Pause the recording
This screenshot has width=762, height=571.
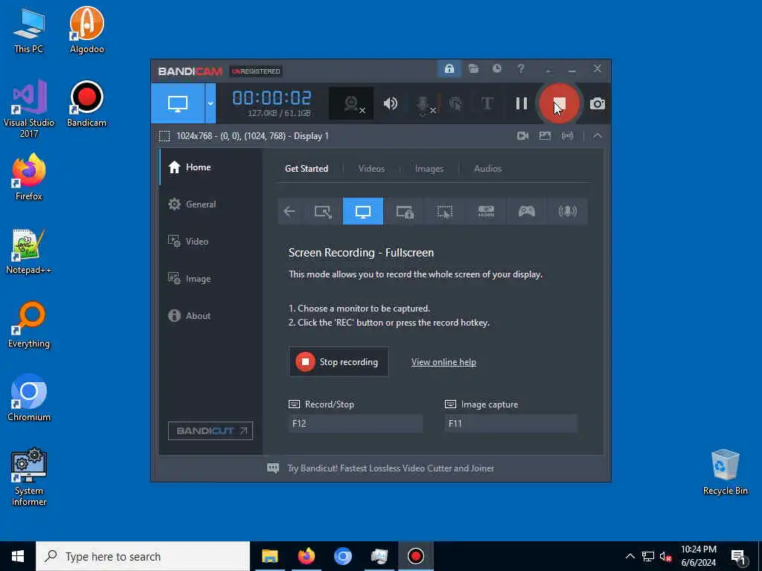pyautogui.click(x=522, y=103)
